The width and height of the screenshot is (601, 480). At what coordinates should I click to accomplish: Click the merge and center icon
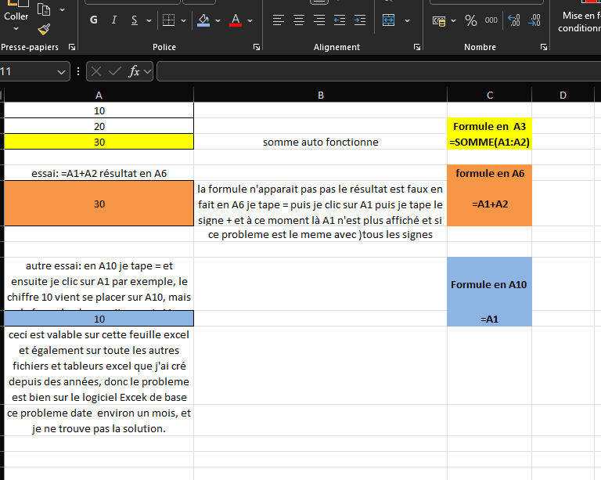coord(389,20)
